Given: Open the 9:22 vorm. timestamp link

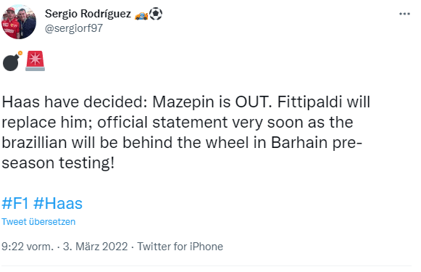Looking at the screenshot, I should point(28,247).
